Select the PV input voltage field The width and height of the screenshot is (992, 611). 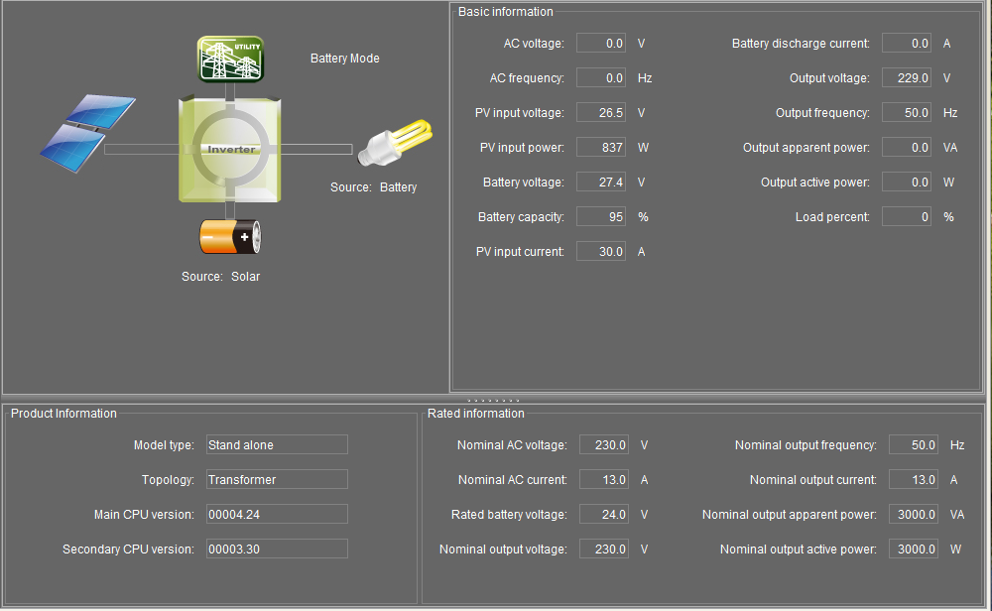[x=601, y=113]
